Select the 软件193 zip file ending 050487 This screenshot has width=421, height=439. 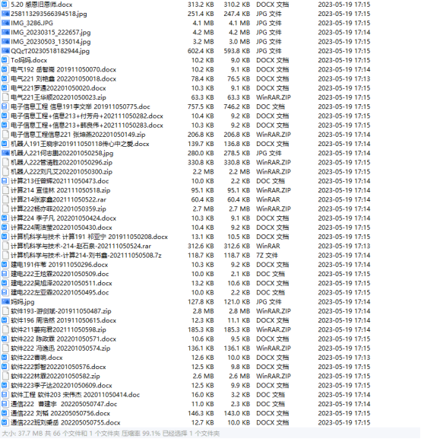click(61, 311)
